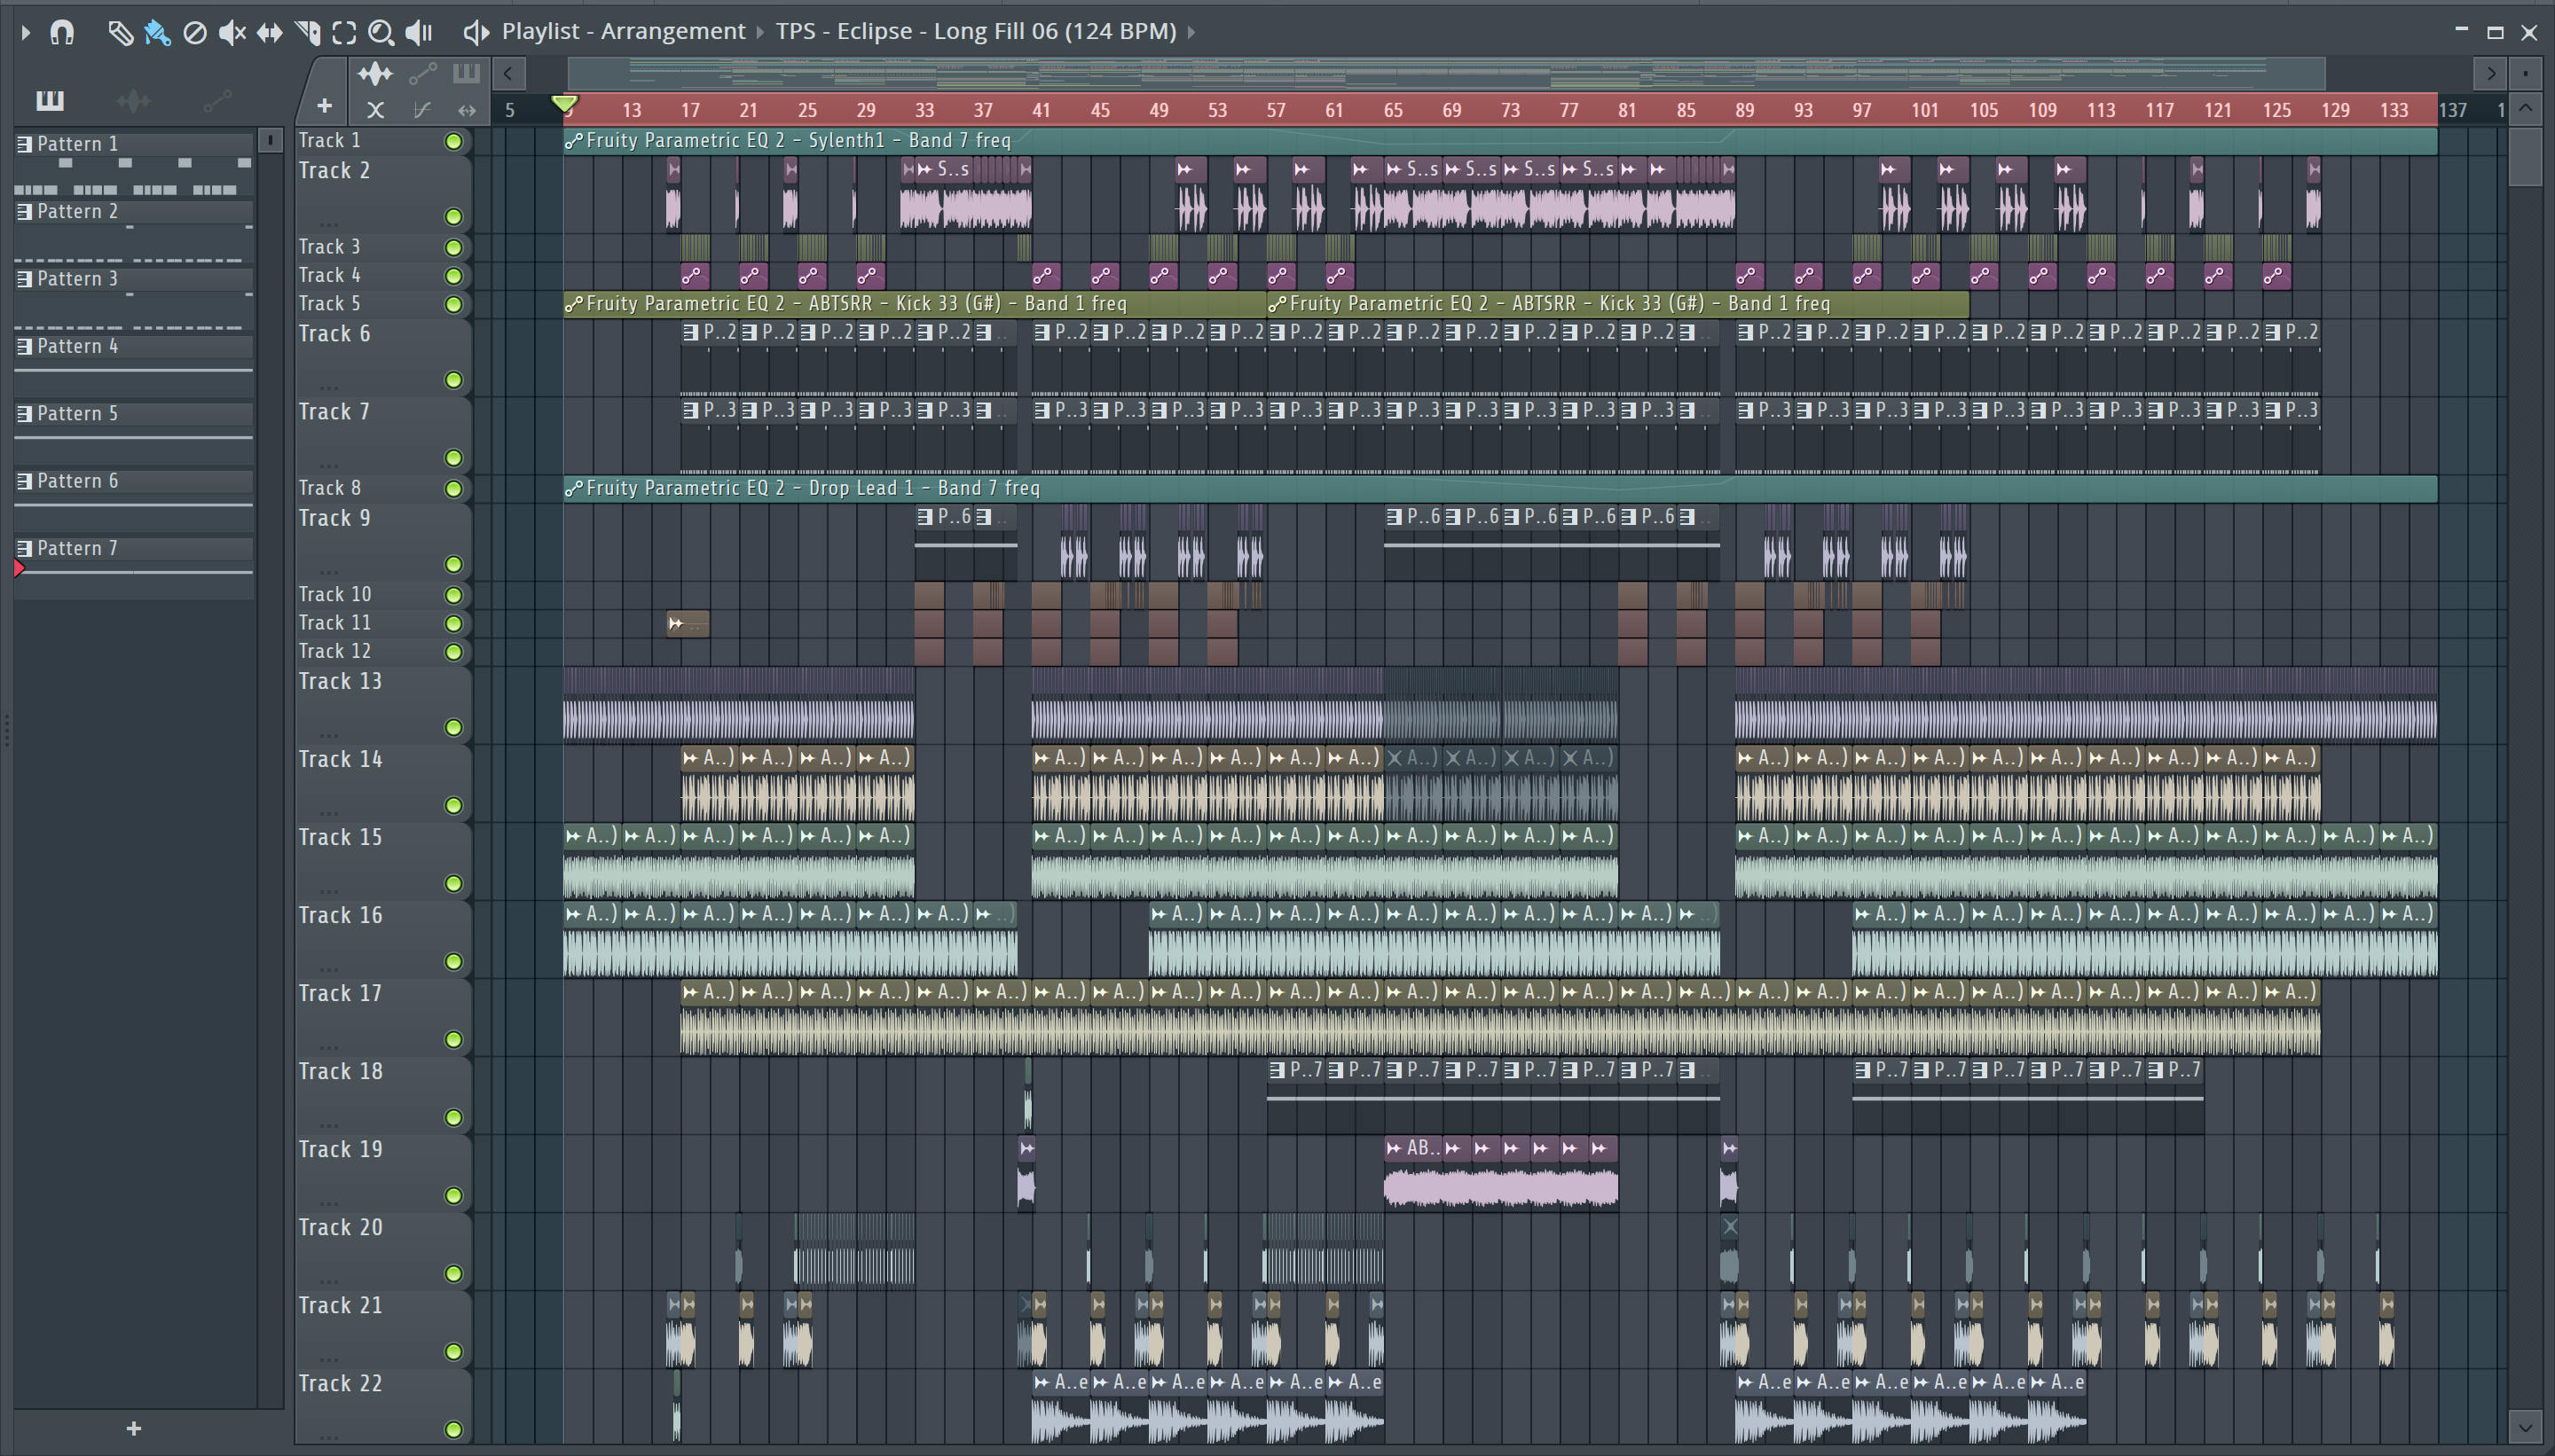2555x1456 pixels.
Task: Click the playlist overview minimap
Action: click(x=1445, y=73)
